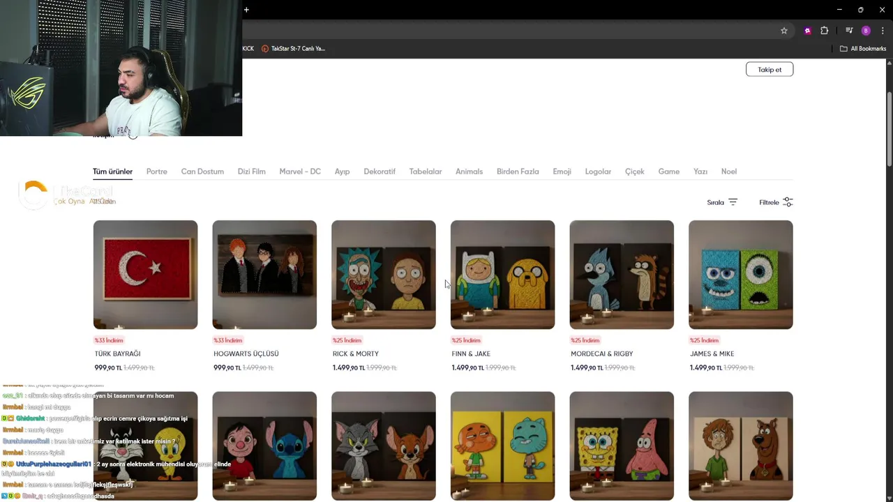Bookmark this page with the star icon
The width and height of the screenshot is (893, 502).
[784, 31]
